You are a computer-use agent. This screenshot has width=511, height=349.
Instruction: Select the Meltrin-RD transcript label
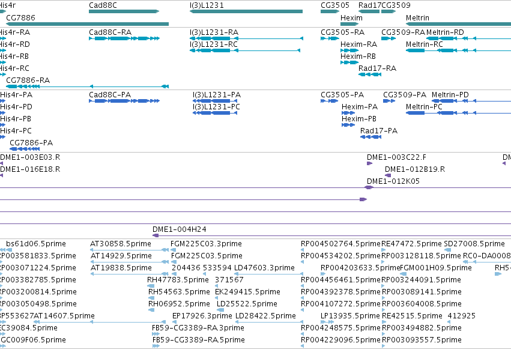[x=445, y=32]
